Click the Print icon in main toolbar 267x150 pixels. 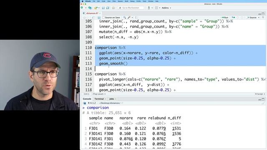tap(113, 8)
